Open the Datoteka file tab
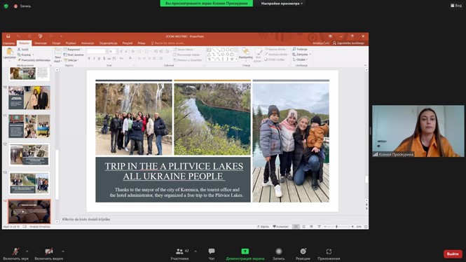466x262 pixels. [x=8, y=43]
